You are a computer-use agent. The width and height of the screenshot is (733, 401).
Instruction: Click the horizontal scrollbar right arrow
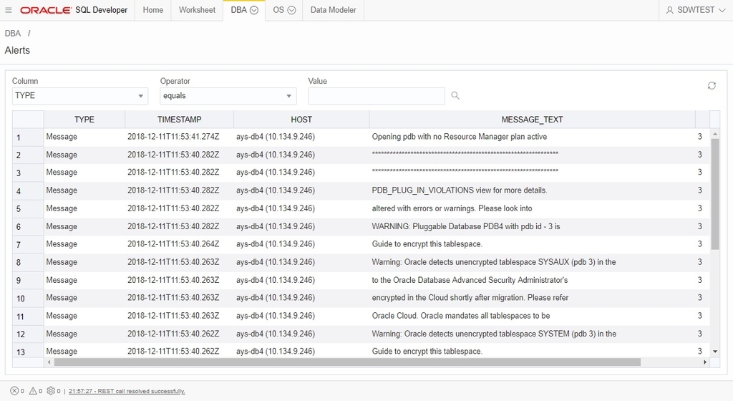[705, 362]
